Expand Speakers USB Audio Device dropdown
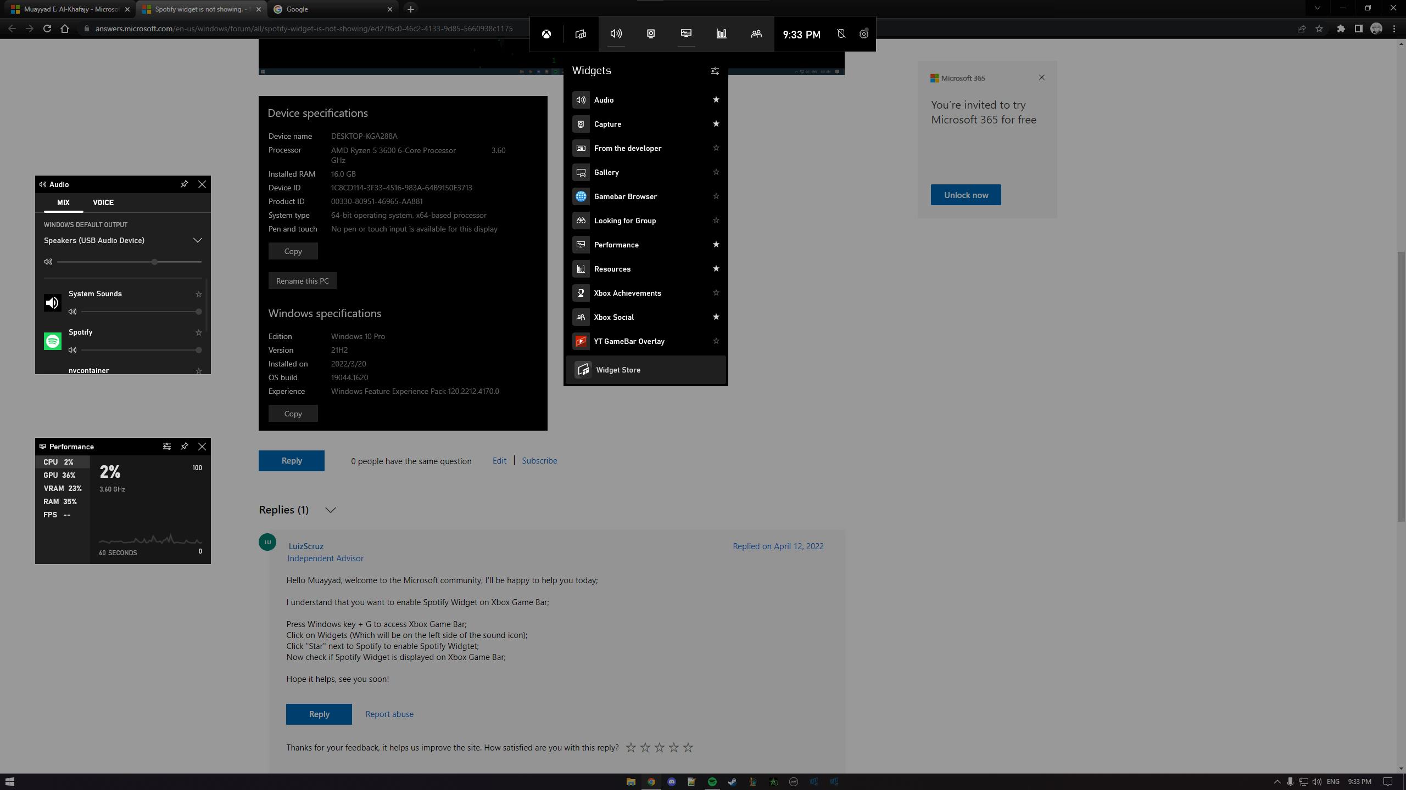Screen dimensions: 1406x790 point(198,240)
